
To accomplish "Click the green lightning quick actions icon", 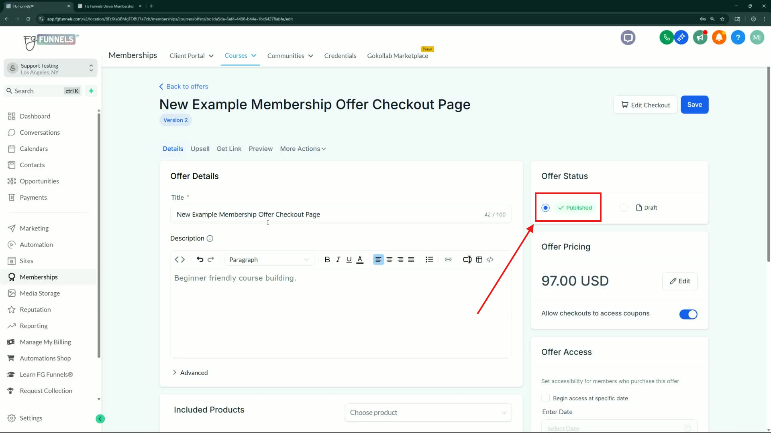I will click(x=91, y=91).
